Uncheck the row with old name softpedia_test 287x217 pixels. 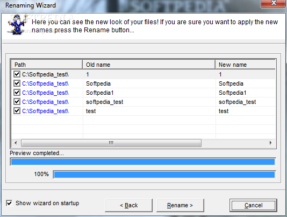coord(17,102)
